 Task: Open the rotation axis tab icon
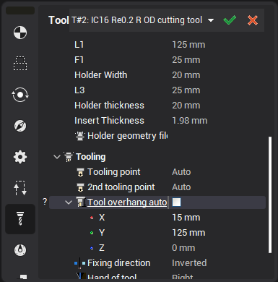pos(20,95)
